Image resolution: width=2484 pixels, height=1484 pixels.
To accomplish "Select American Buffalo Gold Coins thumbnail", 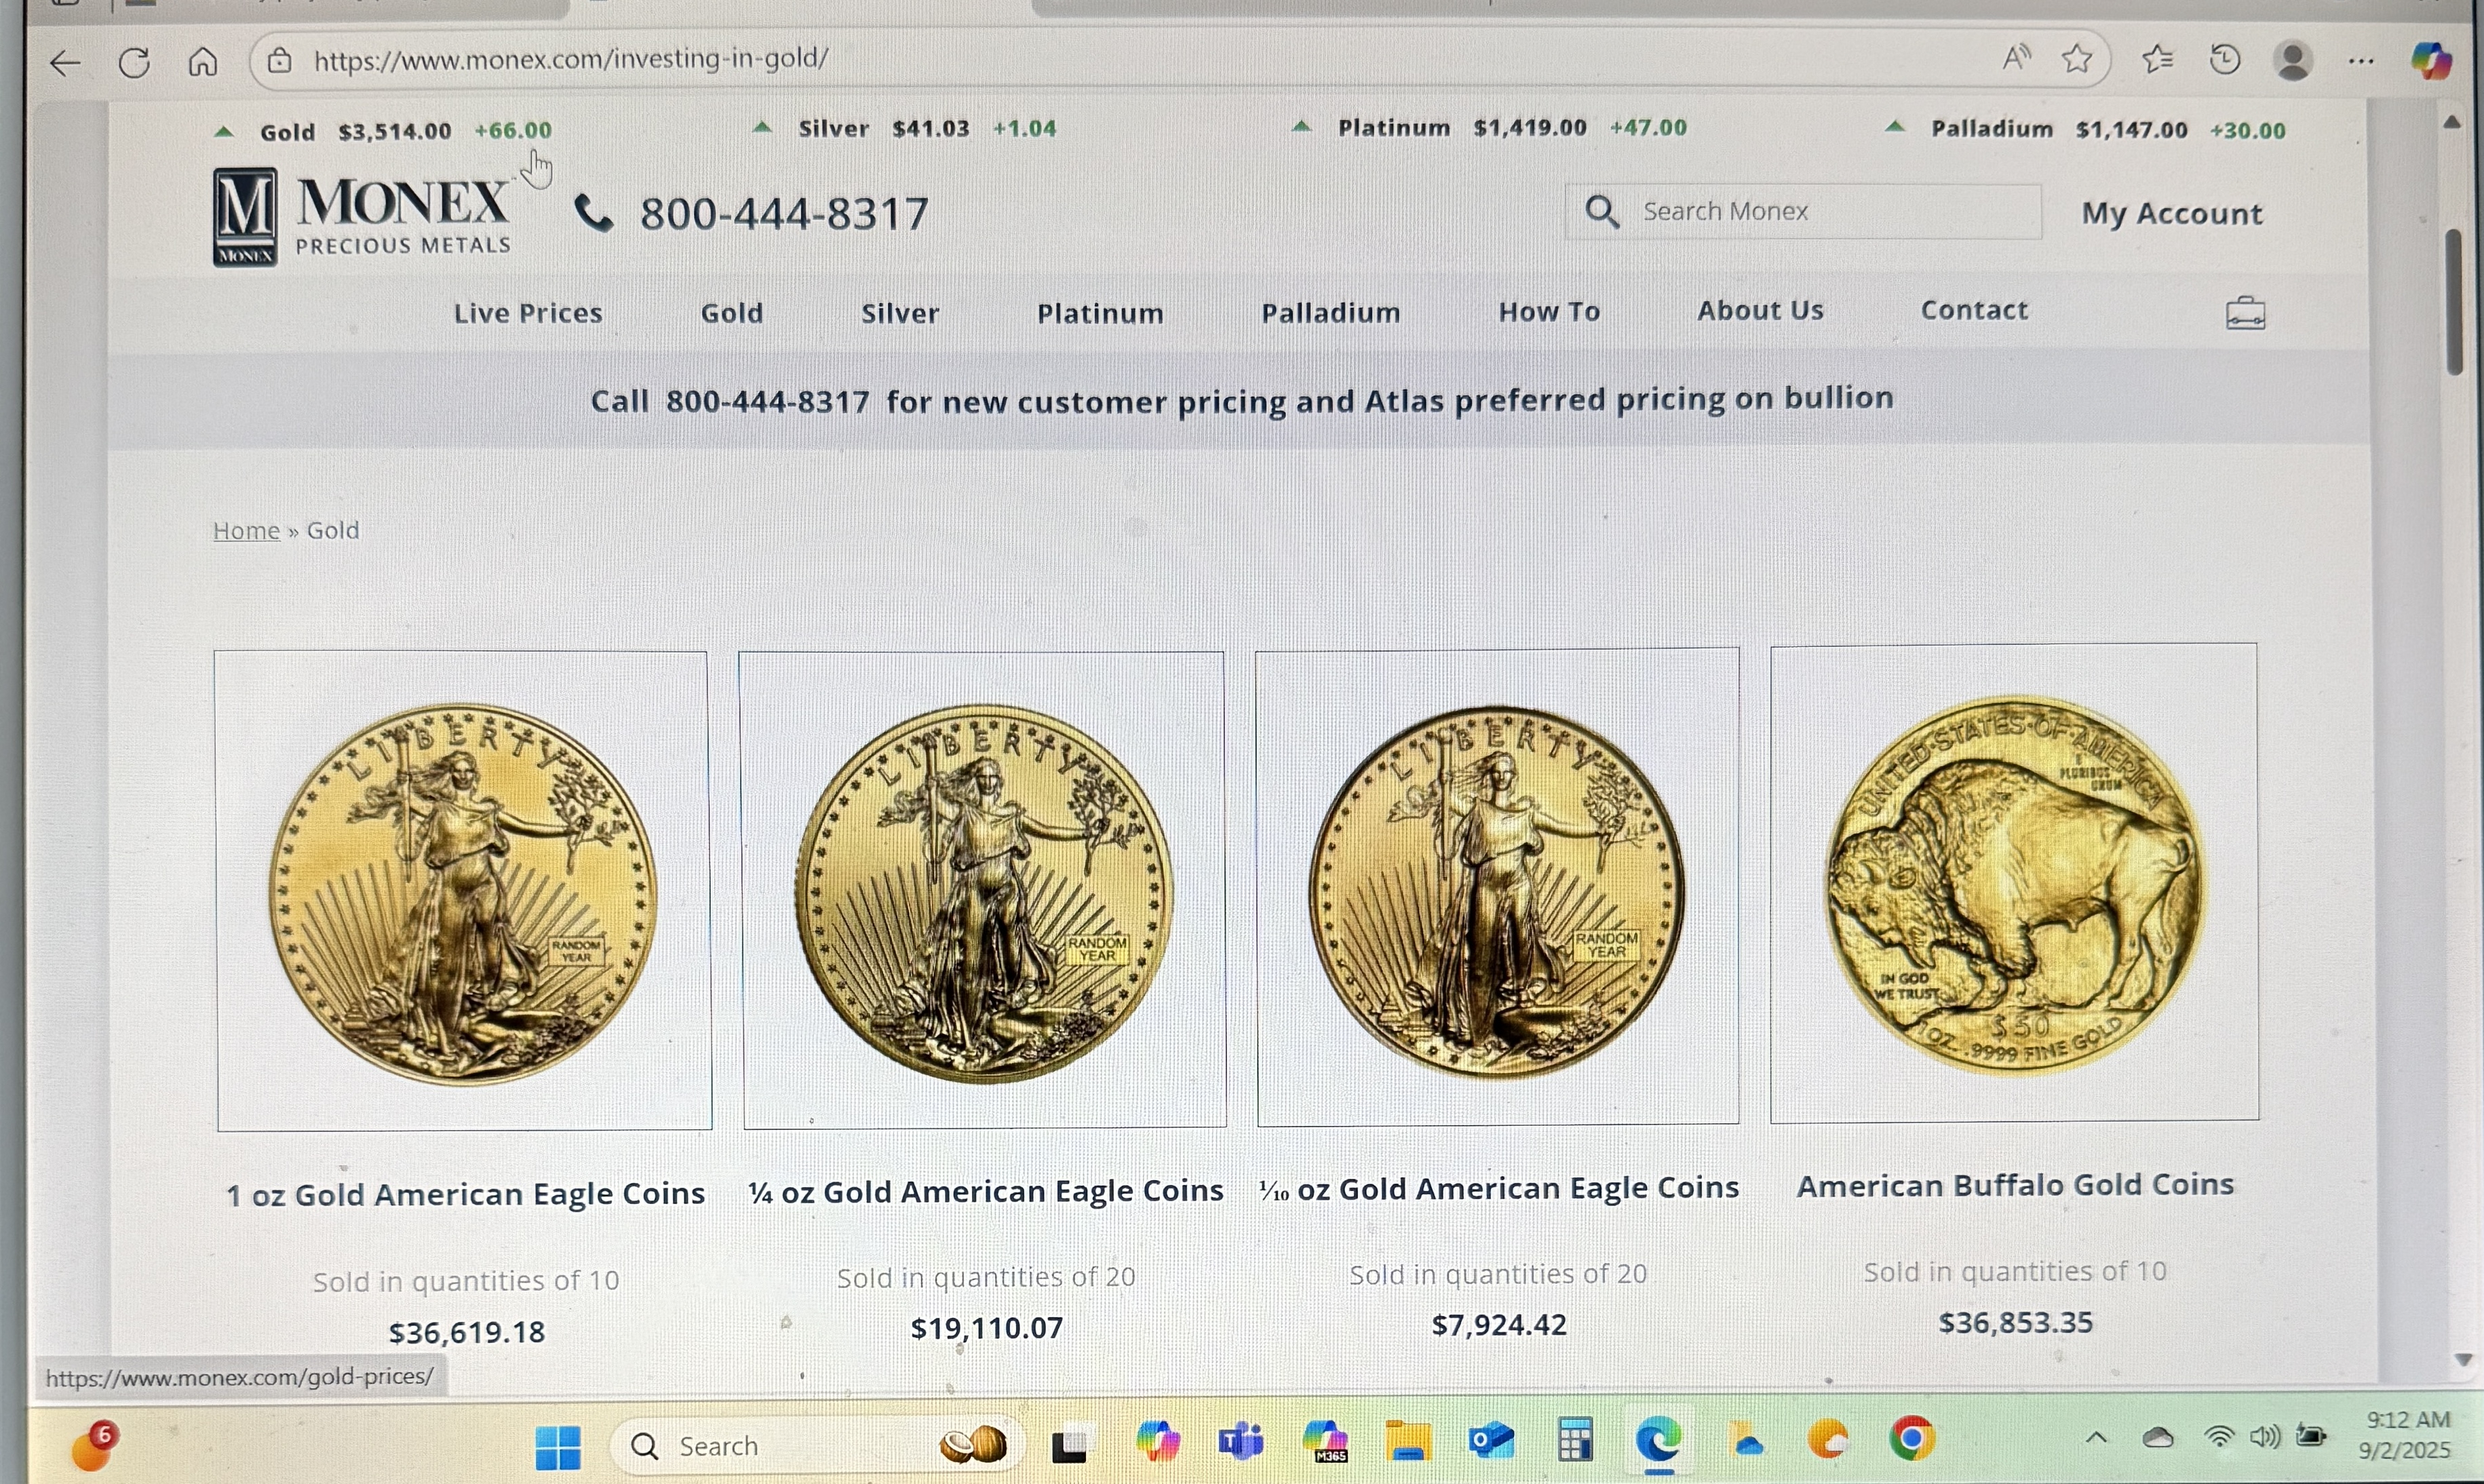I will point(2013,882).
